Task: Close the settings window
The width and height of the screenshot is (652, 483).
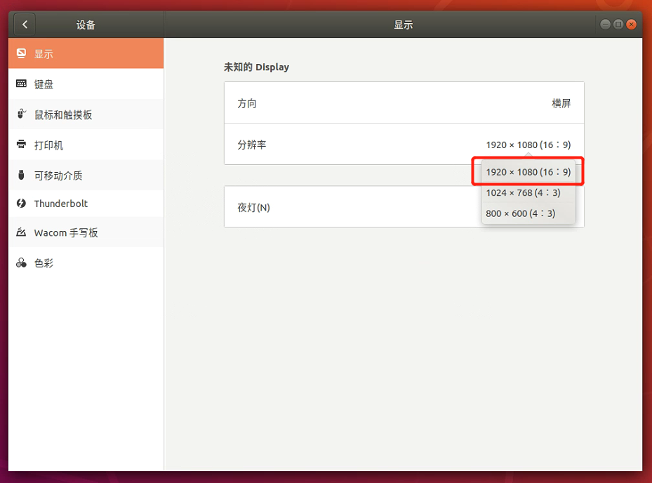Action: pos(631,25)
